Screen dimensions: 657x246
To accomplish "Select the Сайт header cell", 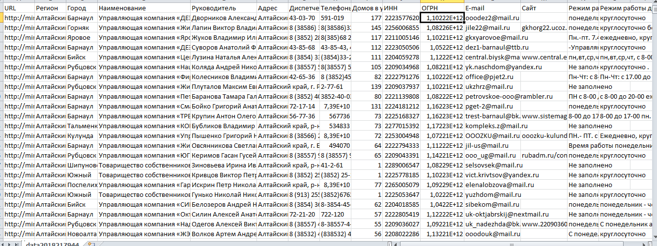I will tap(544, 8).
